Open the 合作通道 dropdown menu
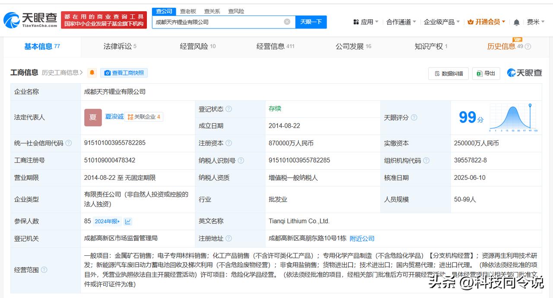The height and width of the screenshot is (298, 553). coord(401,22)
